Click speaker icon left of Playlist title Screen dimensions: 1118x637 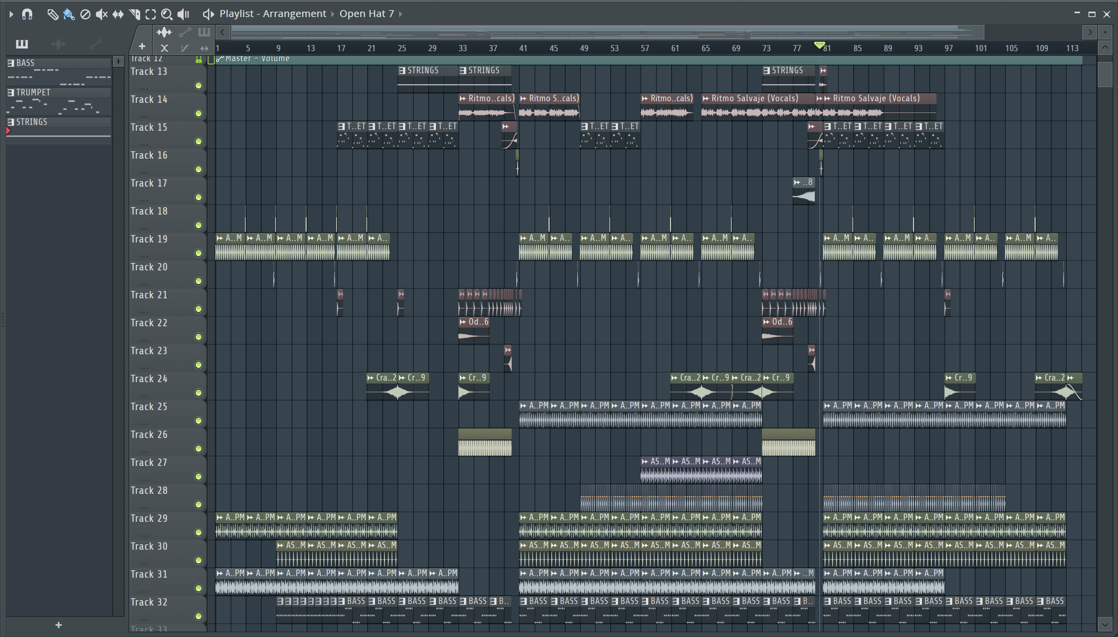(x=208, y=14)
